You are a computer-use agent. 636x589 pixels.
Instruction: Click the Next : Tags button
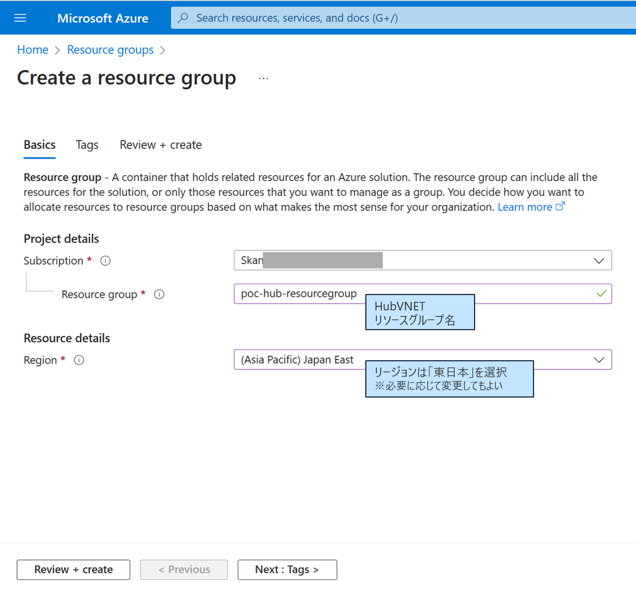point(287,570)
